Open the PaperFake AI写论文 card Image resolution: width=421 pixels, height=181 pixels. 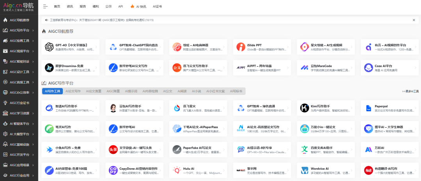pos(198,149)
